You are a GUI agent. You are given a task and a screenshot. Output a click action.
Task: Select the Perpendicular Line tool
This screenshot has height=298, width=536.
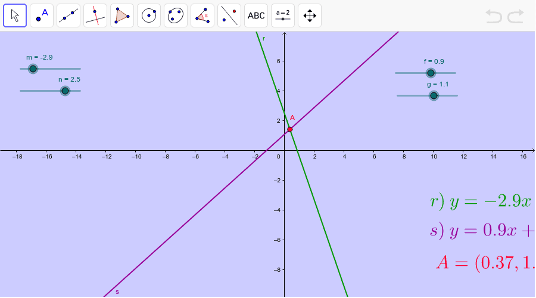[95, 15]
